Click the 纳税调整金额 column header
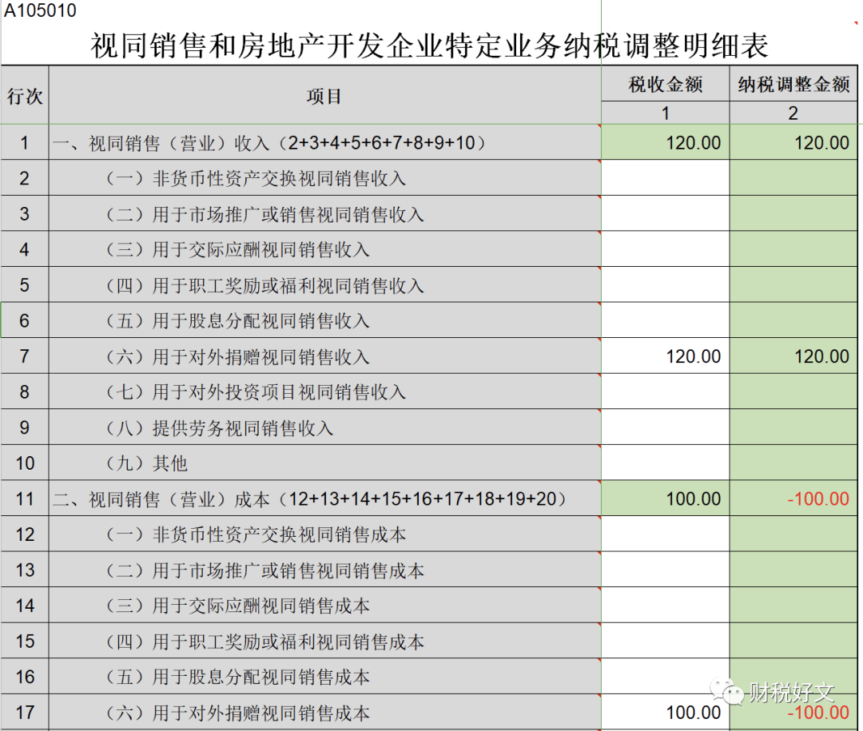This screenshot has height=731, width=863. tap(793, 85)
